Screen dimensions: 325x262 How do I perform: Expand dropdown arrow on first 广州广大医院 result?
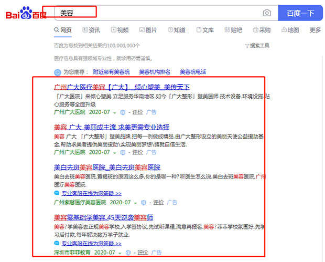(x=115, y=113)
